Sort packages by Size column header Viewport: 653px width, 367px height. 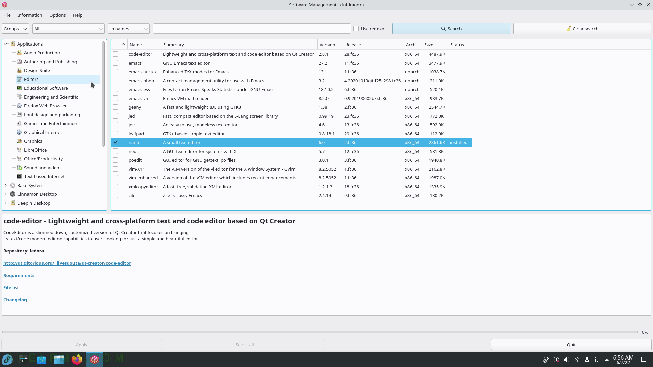click(436, 45)
